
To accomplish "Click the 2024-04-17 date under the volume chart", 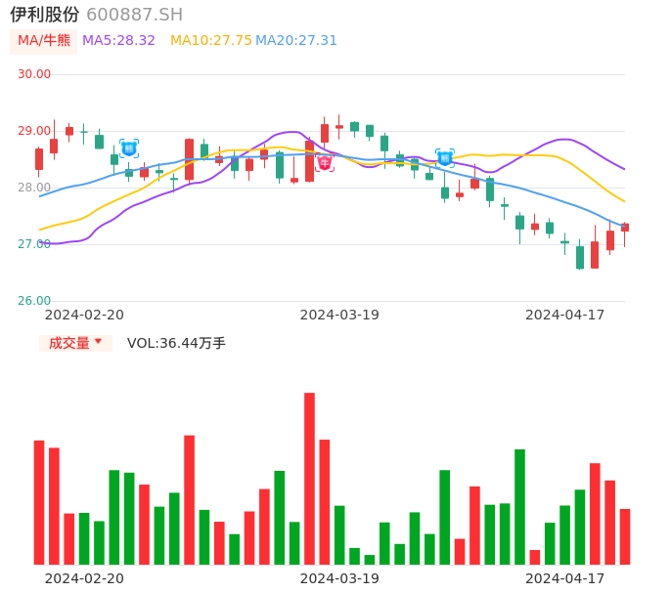I will click(x=565, y=578).
